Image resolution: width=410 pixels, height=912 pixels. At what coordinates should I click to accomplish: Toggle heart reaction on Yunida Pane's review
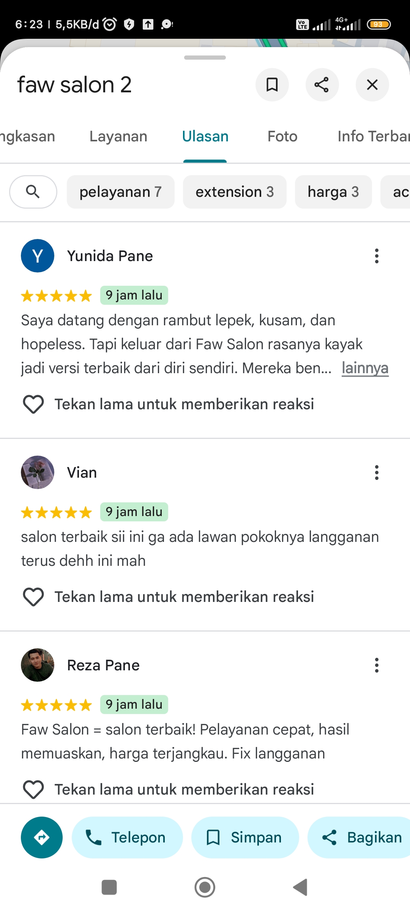coord(33,404)
